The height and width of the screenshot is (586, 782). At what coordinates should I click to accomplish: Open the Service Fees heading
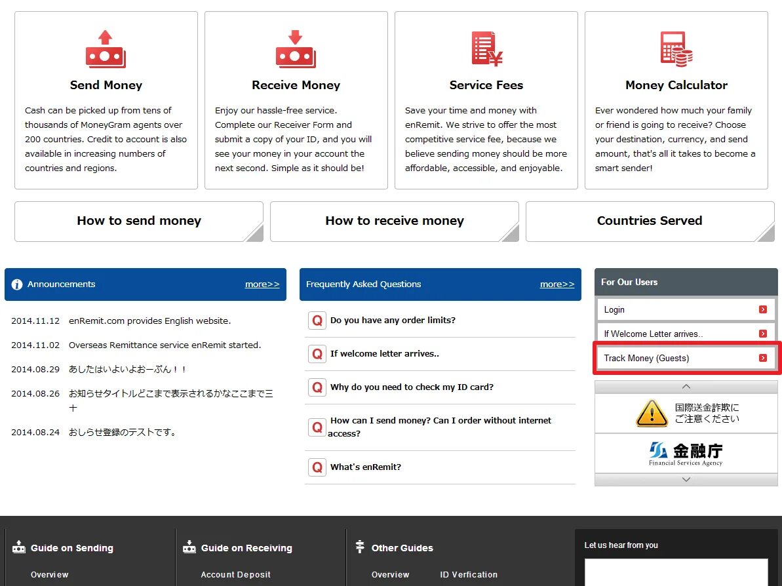coord(486,85)
